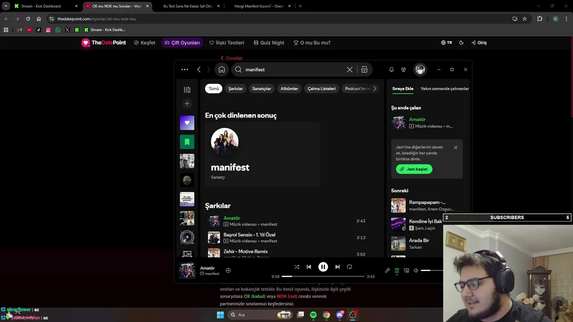Expand Your Library sidebar icon
This screenshot has width=573, height=322.
187,89
